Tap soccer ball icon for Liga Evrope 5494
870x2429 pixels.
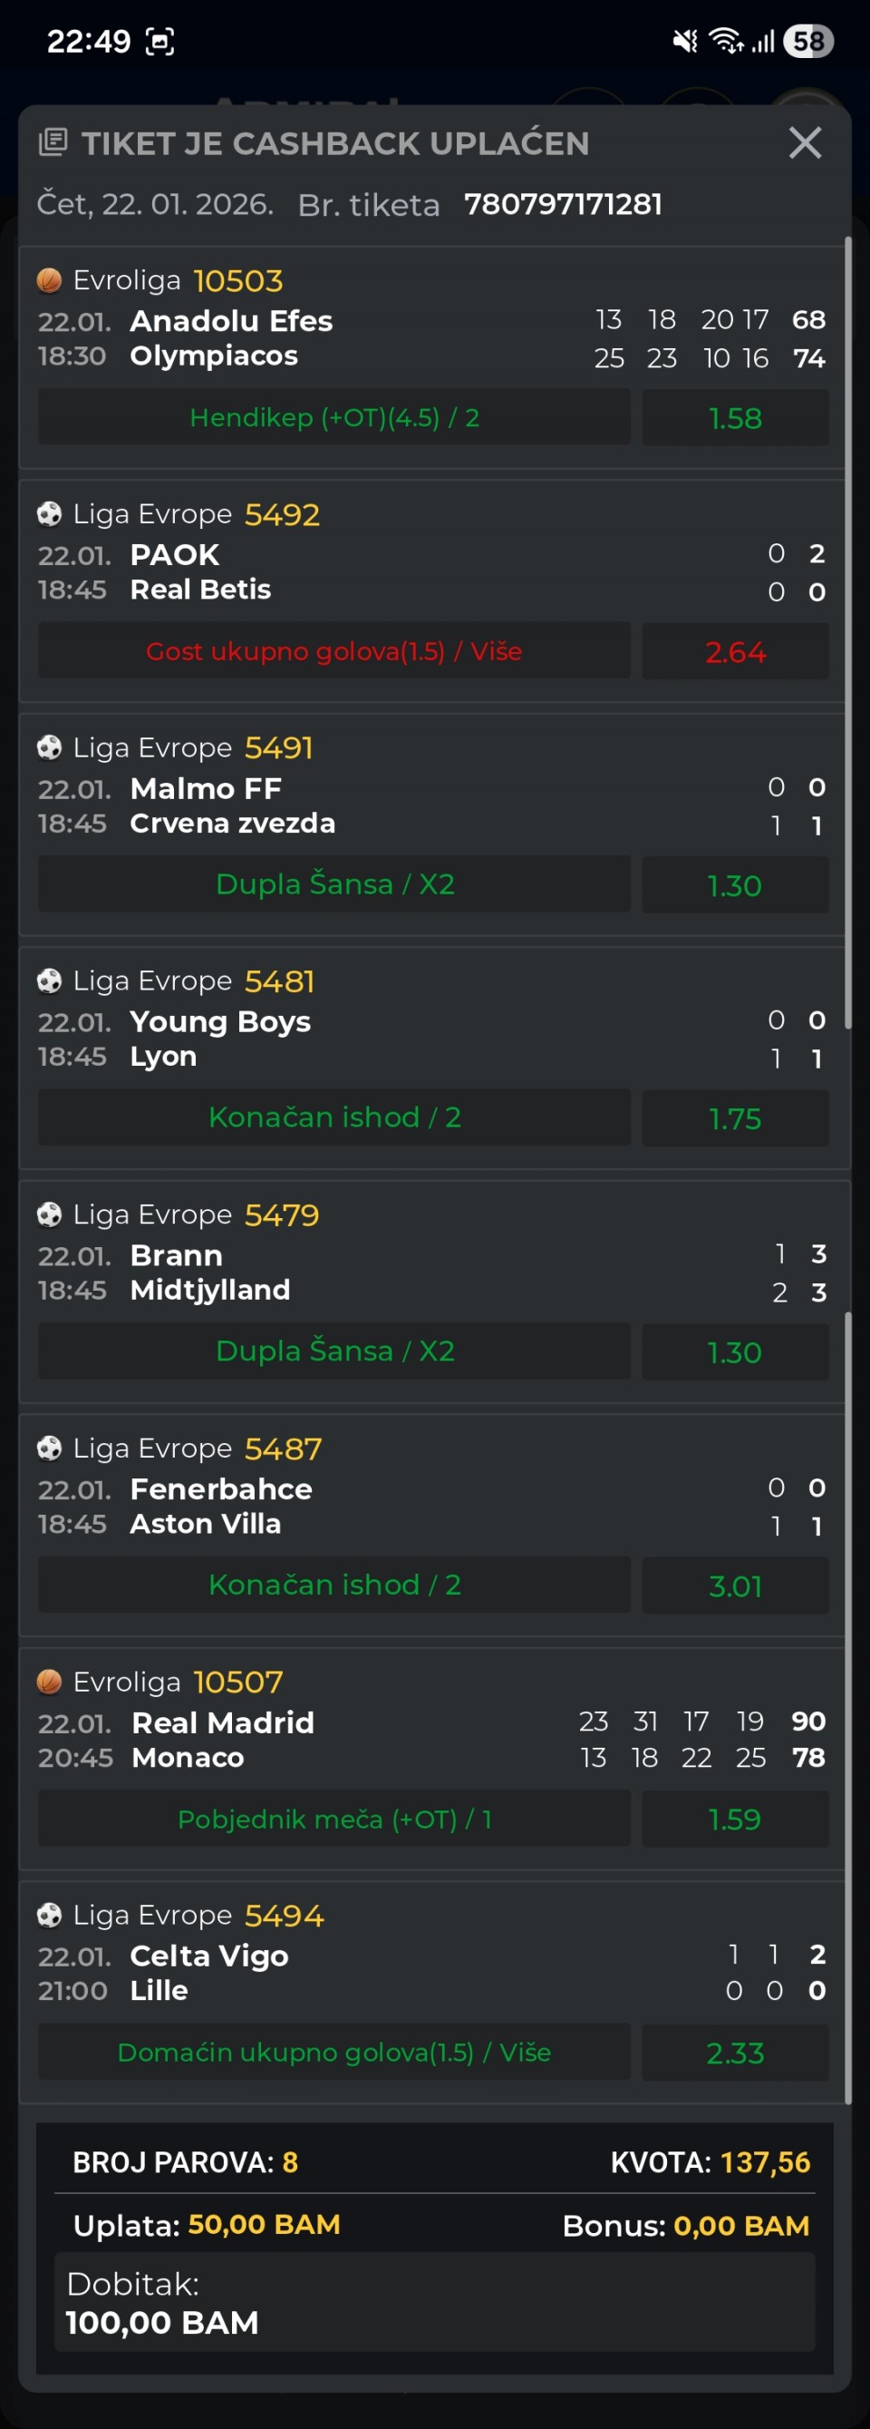coord(49,1915)
